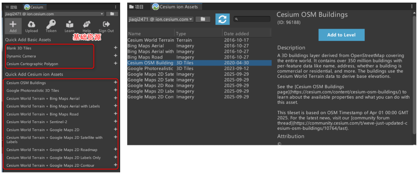
Task: Click plus icon next to Dynamic Camera
Action: click(116, 56)
